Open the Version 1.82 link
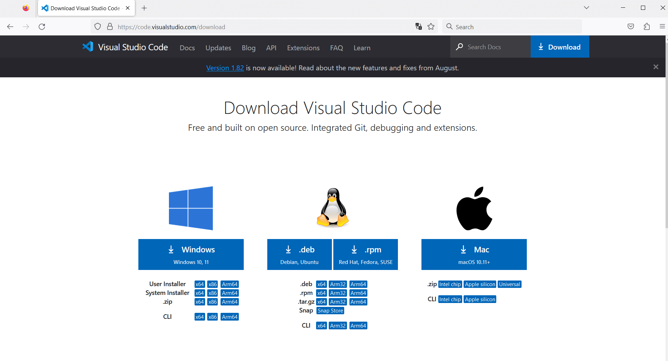The image size is (668, 361). tap(225, 68)
